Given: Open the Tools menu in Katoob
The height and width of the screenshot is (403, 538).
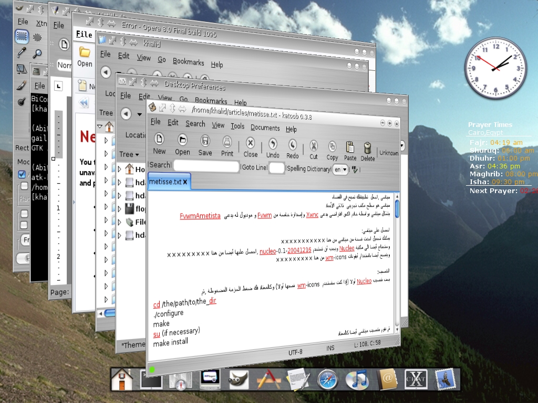Looking at the screenshot, I should (x=237, y=126).
